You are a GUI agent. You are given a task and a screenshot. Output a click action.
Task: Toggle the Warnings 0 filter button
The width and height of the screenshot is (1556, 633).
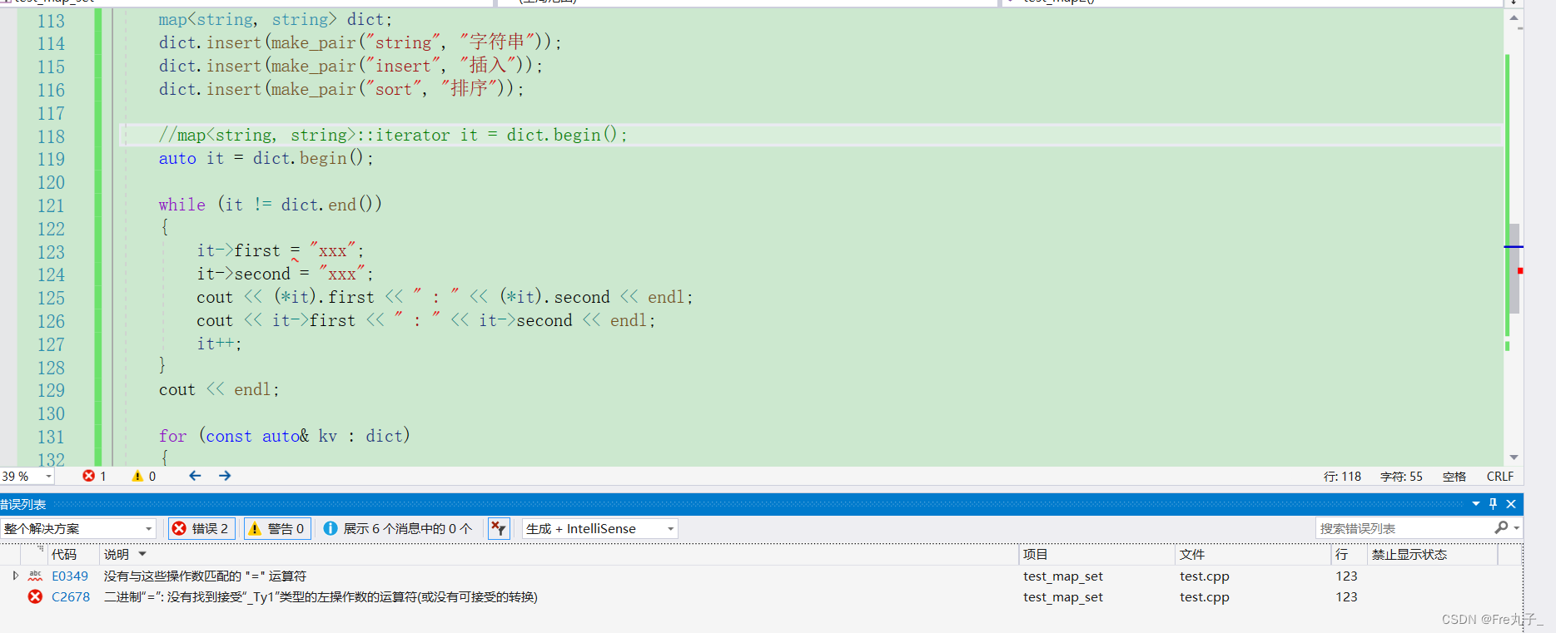(277, 528)
